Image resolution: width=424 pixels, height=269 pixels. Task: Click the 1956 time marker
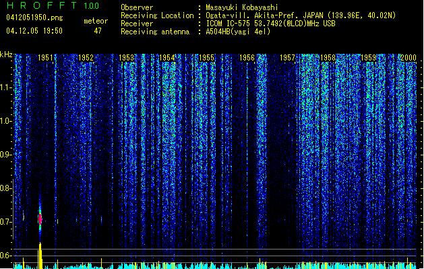tap(247, 58)
